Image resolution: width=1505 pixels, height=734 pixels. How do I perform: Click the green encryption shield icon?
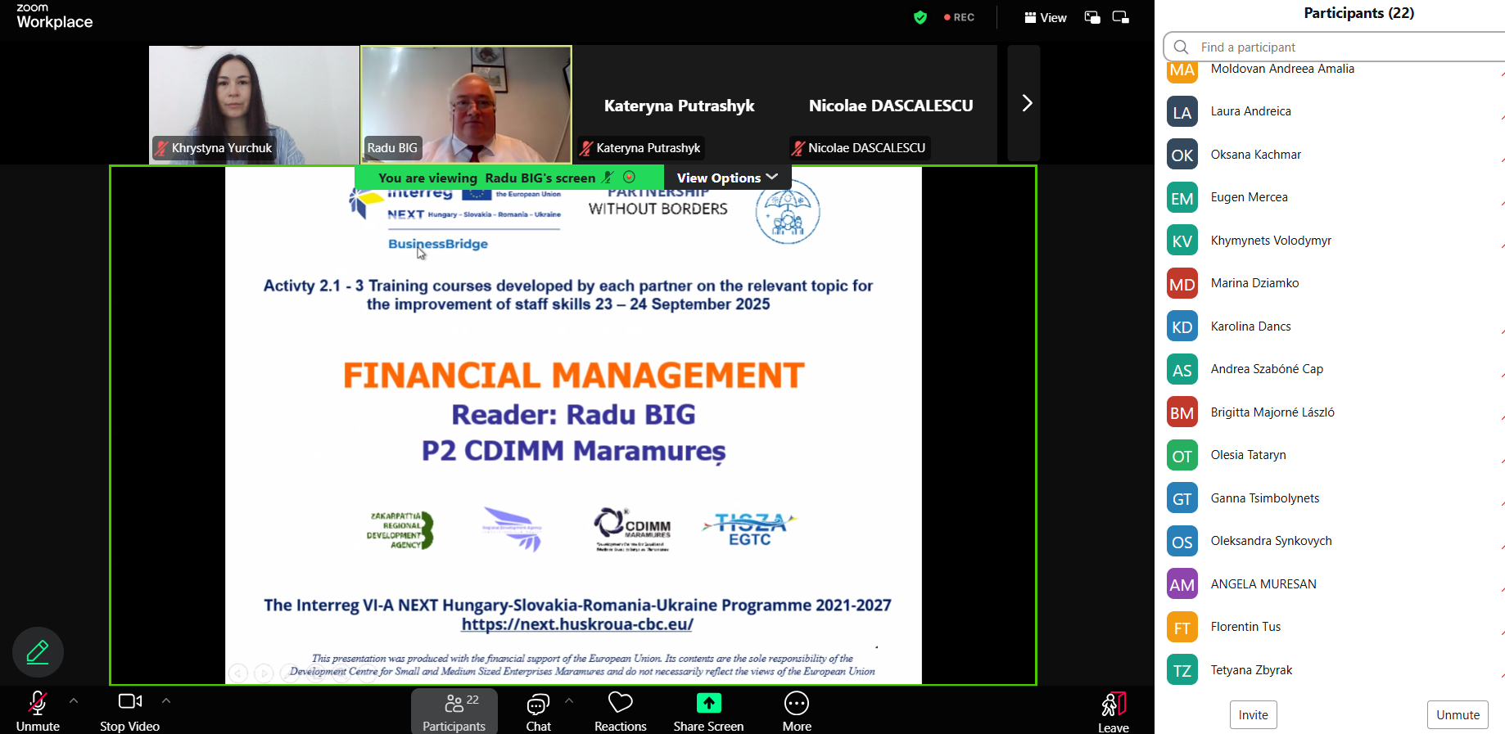pos(920,17)
